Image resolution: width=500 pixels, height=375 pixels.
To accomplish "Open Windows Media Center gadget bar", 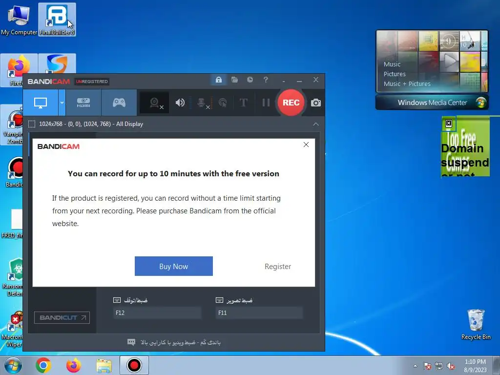I will point(432,103).
